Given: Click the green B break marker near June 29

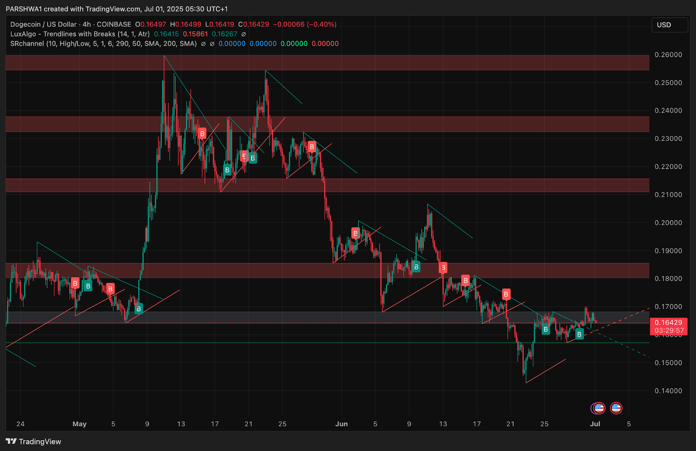Looking at the screenshot, I should 579,334.
